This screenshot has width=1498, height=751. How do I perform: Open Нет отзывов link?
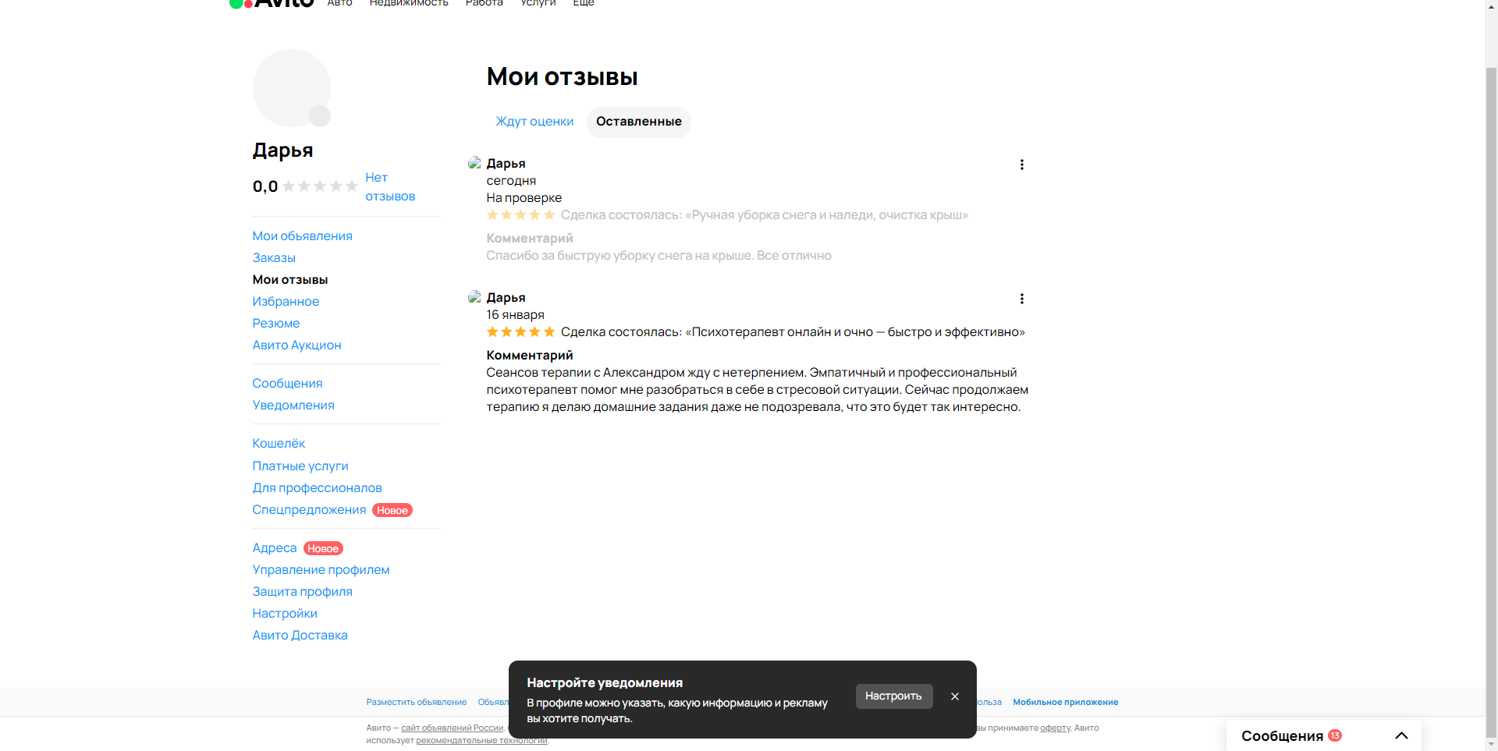coord(390,187)
